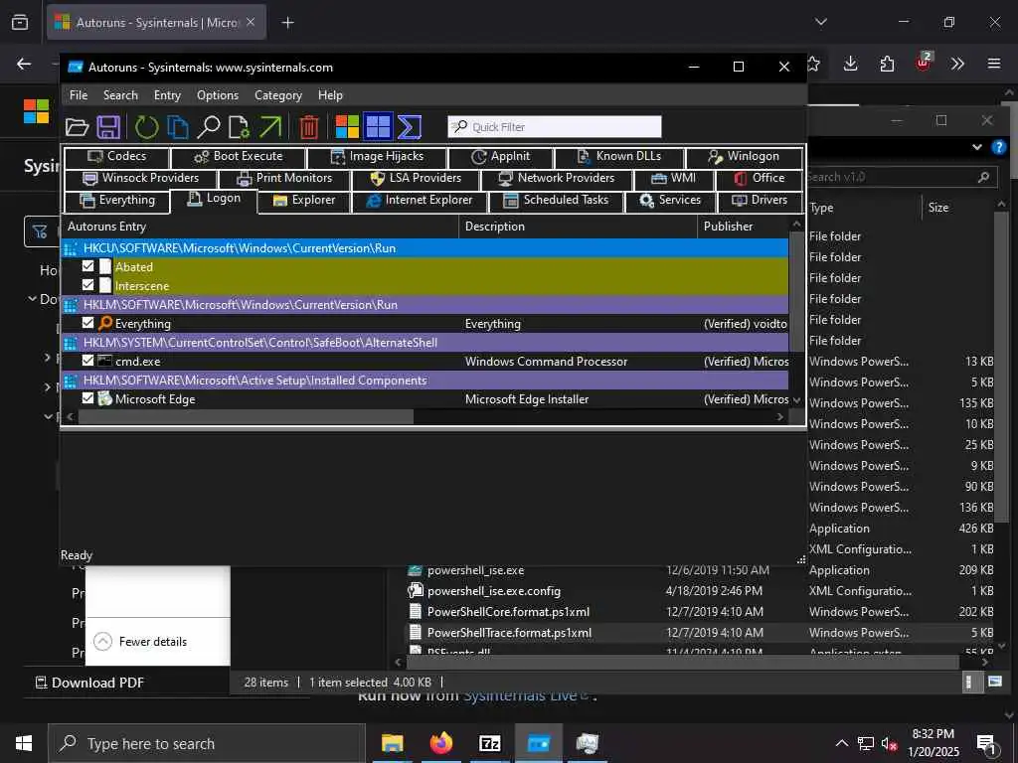Screen dimensions: 1018x763
Task: Click the Autoruns taskbar icon
Action: 538,743
